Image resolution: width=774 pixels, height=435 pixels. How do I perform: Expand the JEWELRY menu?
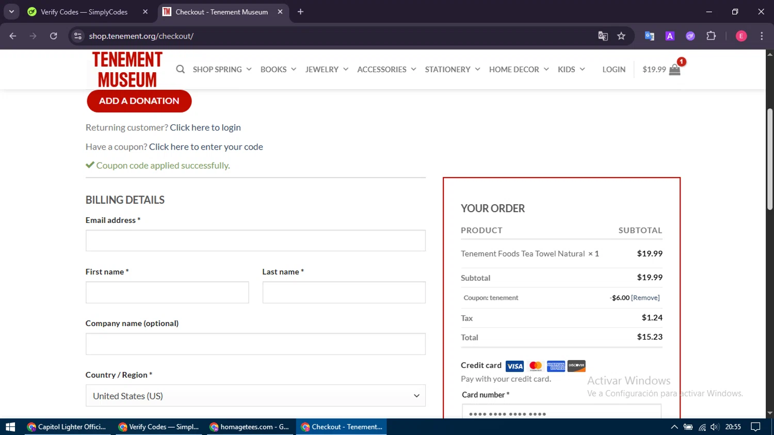(x=327, y=69)
